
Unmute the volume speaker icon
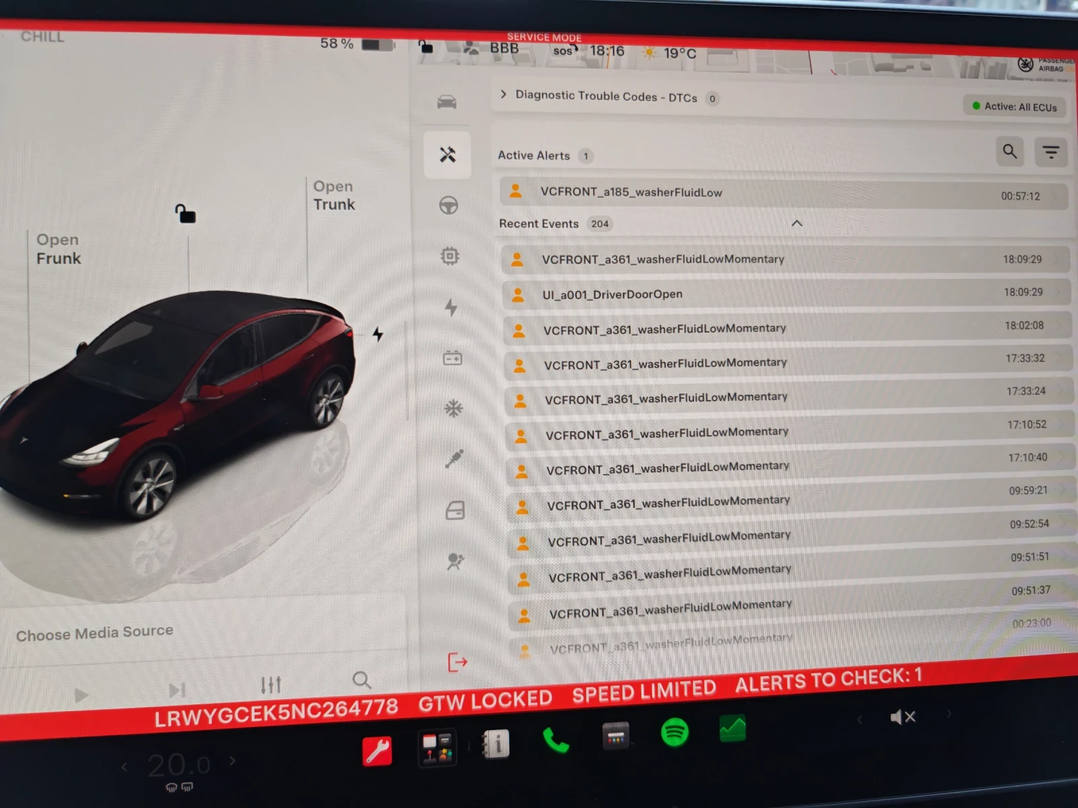coord(903,717)
